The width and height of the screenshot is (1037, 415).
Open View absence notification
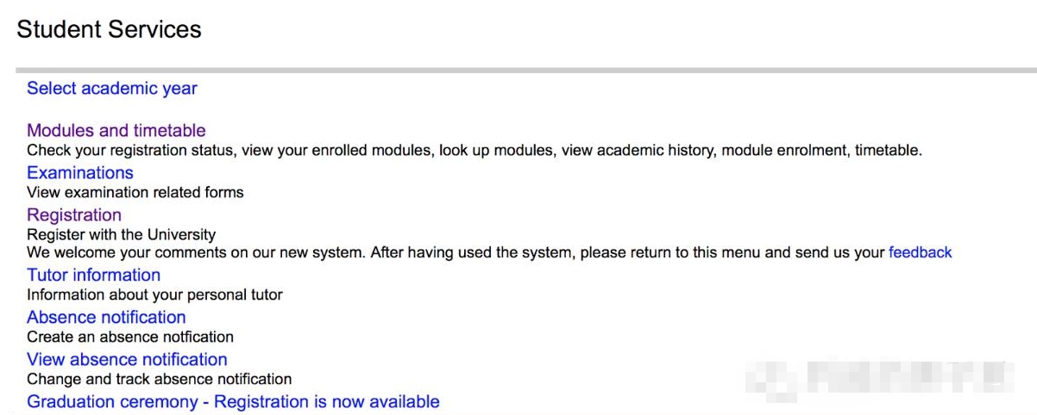(127, 360)
